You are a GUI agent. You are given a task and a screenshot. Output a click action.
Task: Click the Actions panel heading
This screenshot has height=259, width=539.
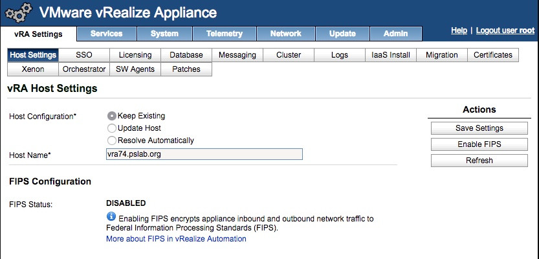(x=479, y=109)
